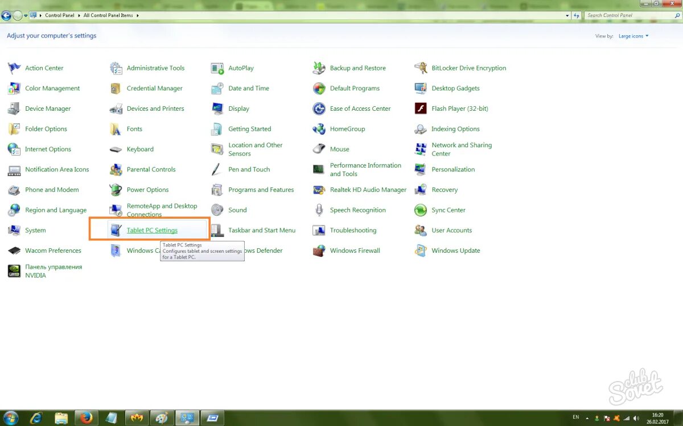Viewport: 683px width, 426px height.
Task: Open Power Options
Action: tap(147, 190)
